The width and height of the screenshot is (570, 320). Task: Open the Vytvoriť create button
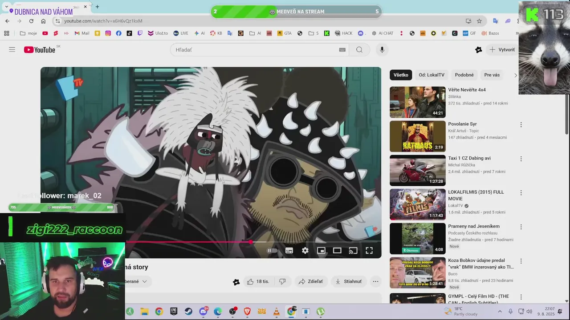click(502, 50)
